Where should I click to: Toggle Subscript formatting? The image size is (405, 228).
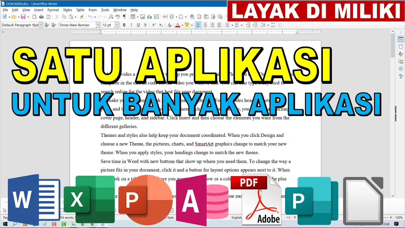coord(161,25)
